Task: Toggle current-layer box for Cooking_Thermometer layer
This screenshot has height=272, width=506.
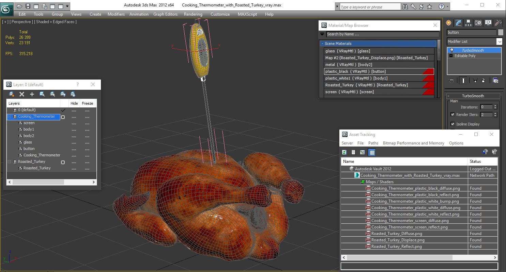Action: pyautogui.click(x=63, y=117)
